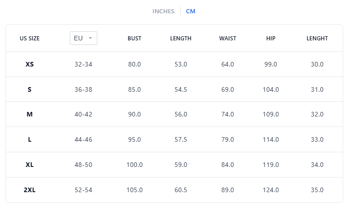Click the BUST column header

[x=134, y=39]
